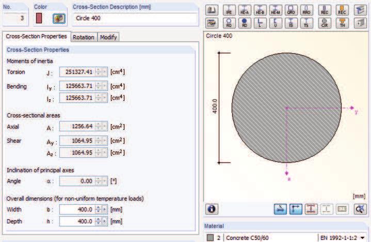This screenshot has width=371, height=242.
Task: Toggle the red I-section stress points button
Action: click(311, 209)
